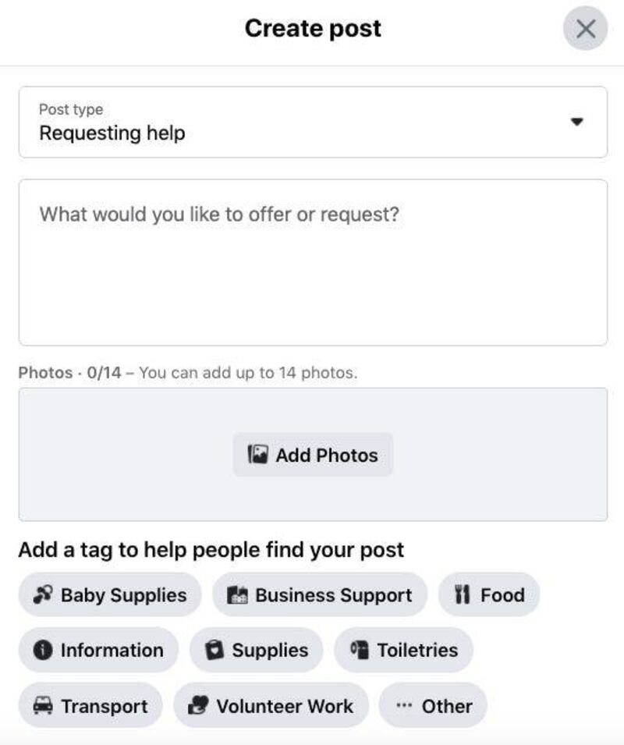Click the Information circle icon

(44, 651)
